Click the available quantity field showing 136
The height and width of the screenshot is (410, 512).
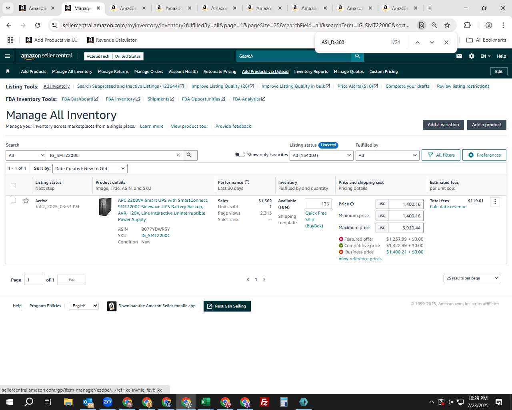pyautogui.click(x=318, y=204)
